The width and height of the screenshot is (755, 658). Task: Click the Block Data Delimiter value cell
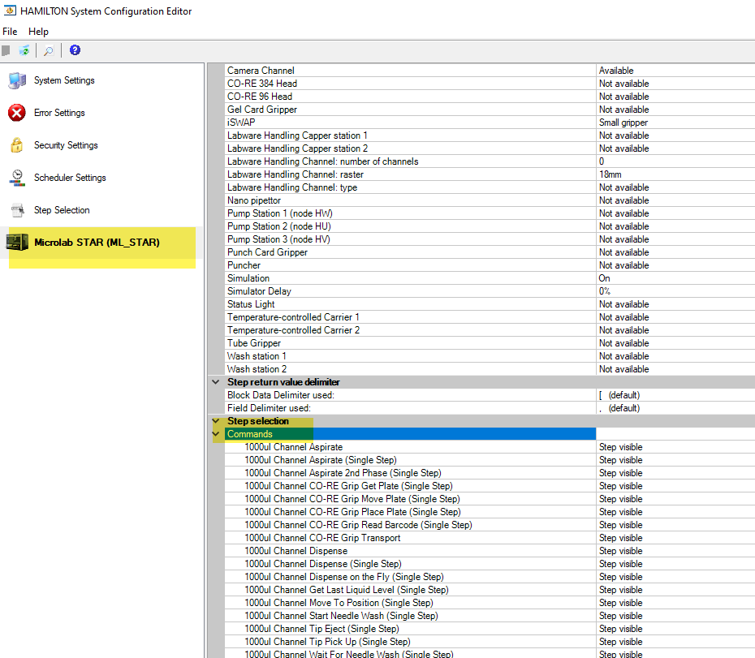click(x=675, y=395)
